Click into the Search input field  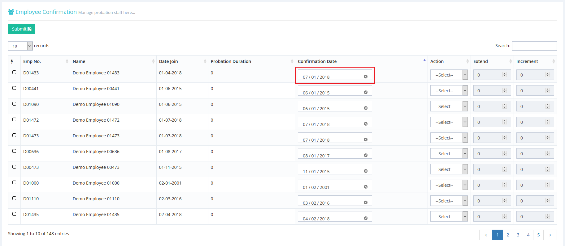pos(534,46)
